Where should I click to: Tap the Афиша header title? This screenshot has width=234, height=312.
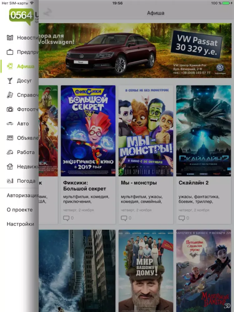[156, 13]
